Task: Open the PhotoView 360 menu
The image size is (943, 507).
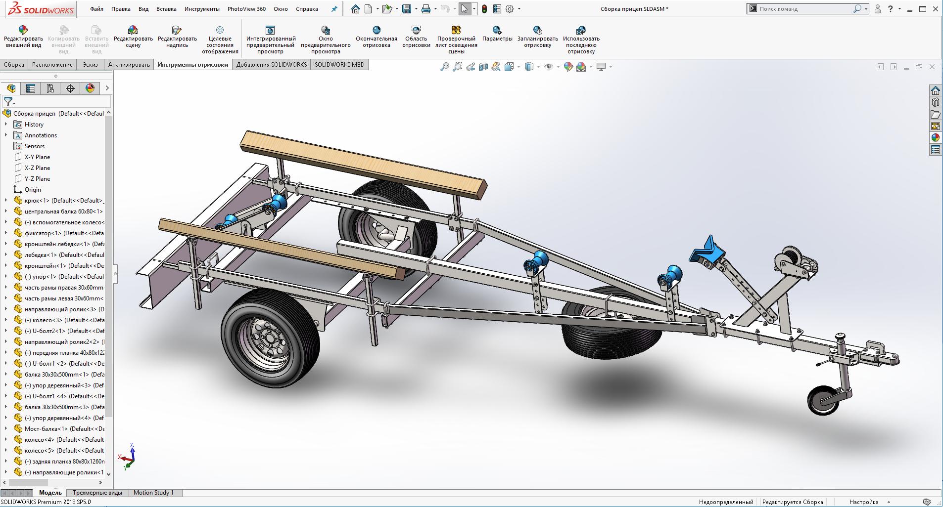Action: click(246, 9)
